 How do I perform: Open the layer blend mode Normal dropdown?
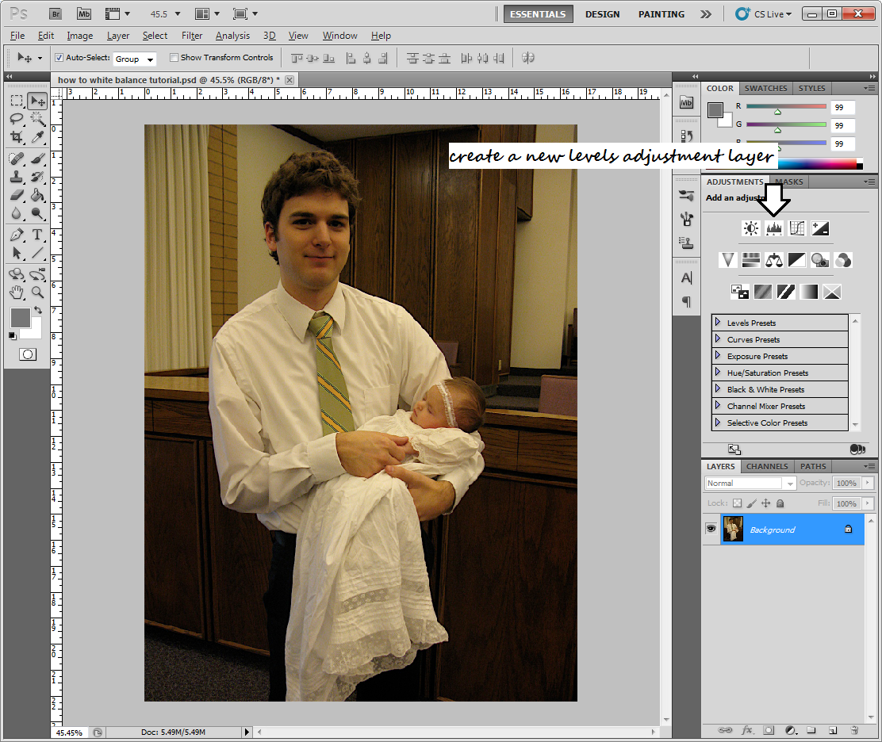tap(750, 483)
